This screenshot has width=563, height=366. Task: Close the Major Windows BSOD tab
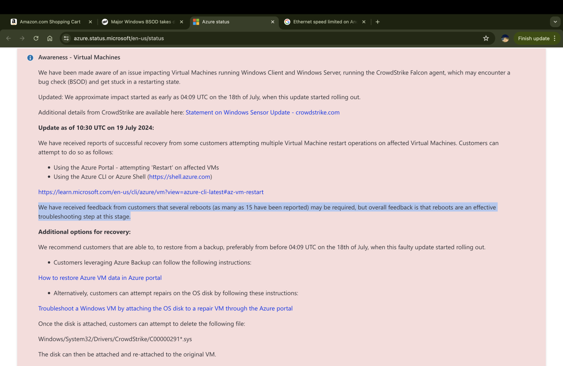(182, 22)
